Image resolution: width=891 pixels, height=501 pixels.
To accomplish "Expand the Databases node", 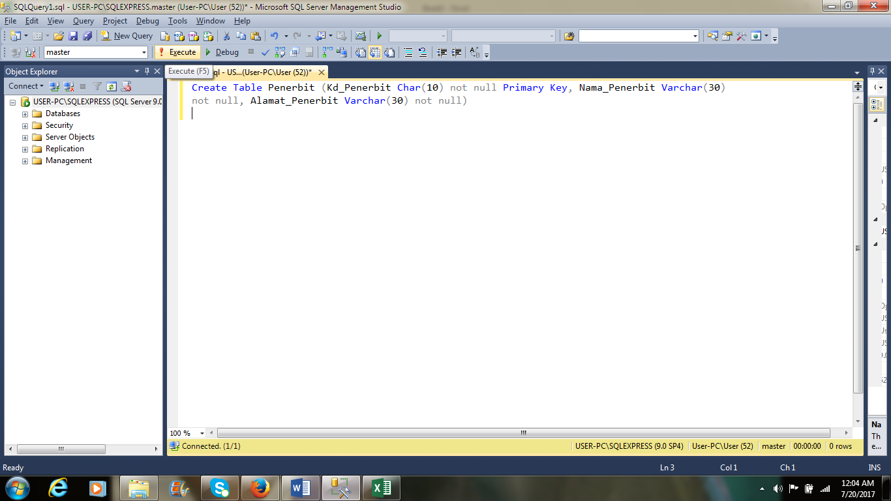I will (25, 113).
